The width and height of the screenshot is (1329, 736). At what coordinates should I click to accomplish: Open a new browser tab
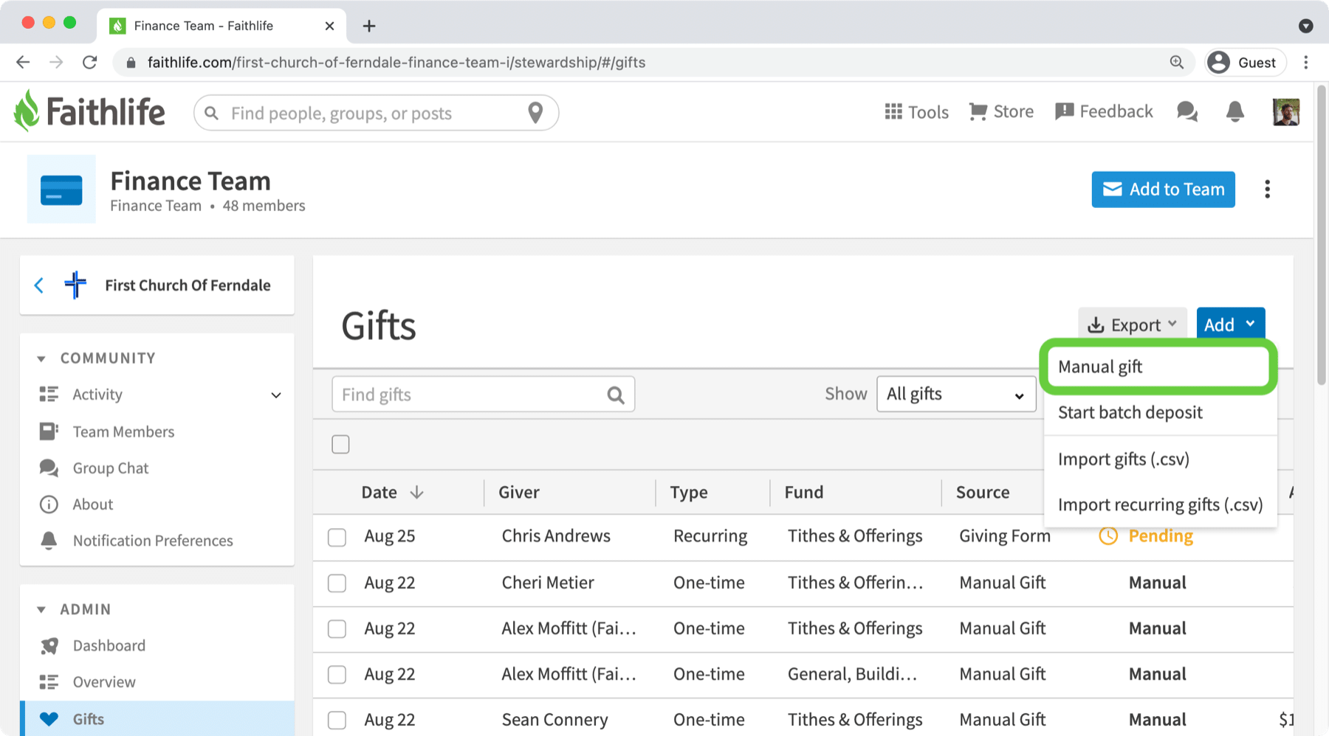point(369,26)
